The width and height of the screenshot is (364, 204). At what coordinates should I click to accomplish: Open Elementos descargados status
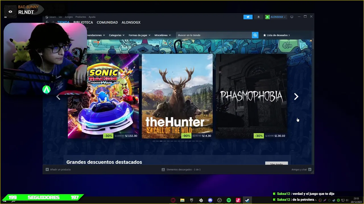(183, 169)
